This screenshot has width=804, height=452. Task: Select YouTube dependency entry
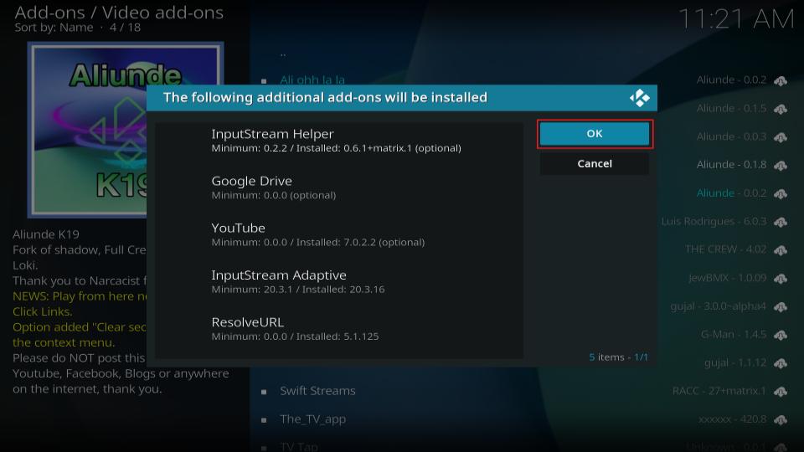[x=339, y=234]
